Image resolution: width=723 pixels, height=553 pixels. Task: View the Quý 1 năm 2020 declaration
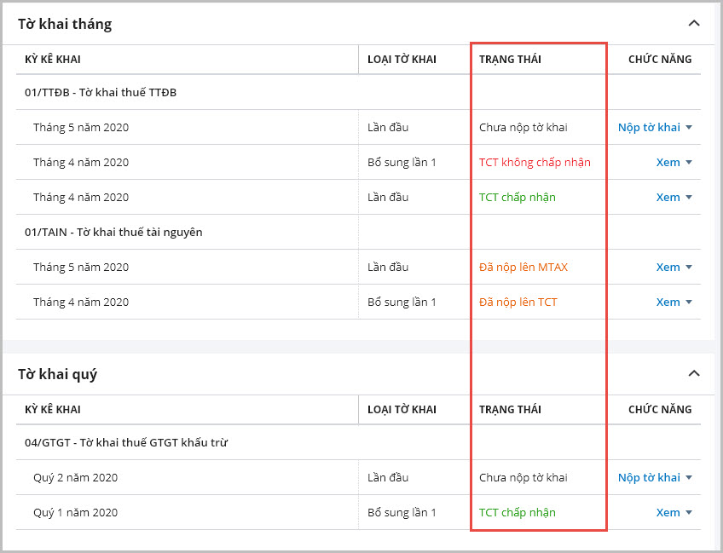pyautogui.click(x=668, y=513)
